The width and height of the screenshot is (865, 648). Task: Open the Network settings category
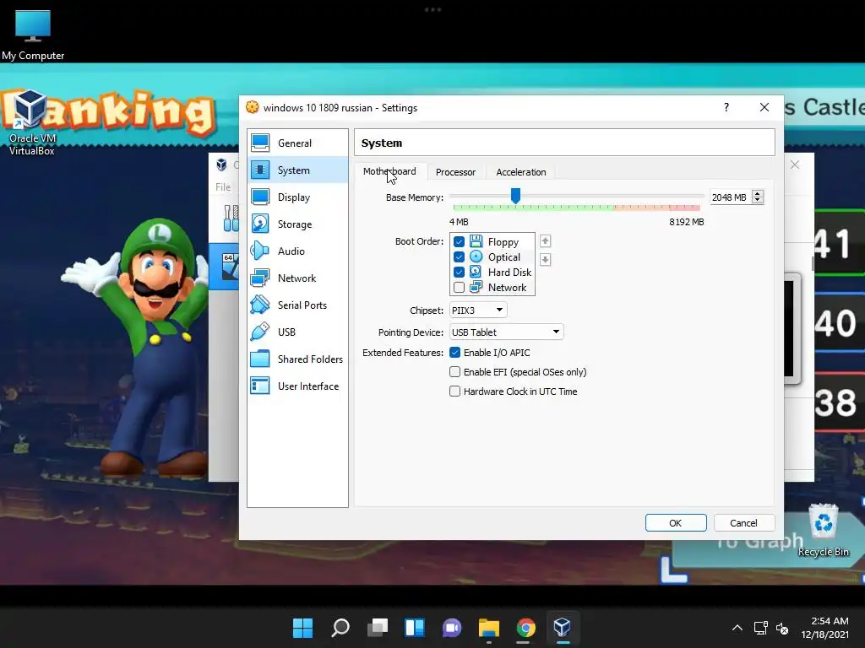pos(297,278)
